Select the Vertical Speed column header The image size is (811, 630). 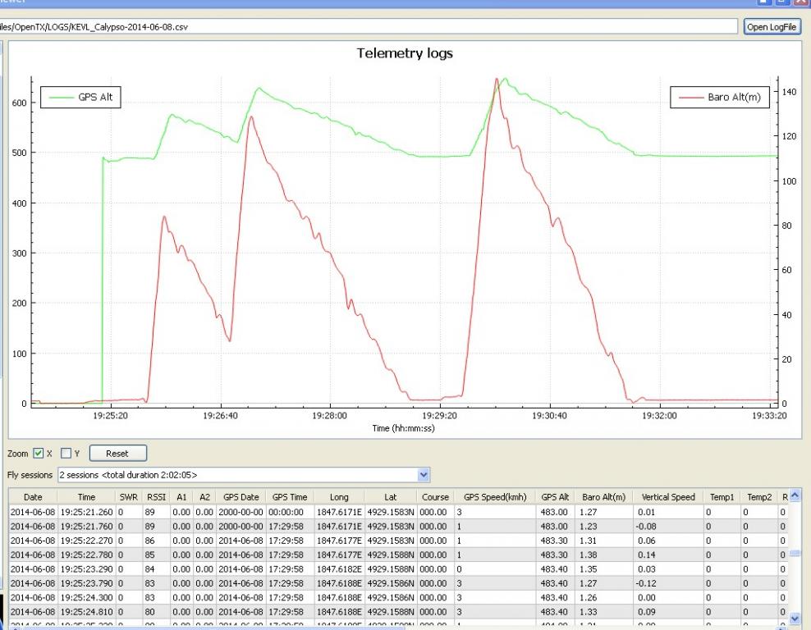667,497
